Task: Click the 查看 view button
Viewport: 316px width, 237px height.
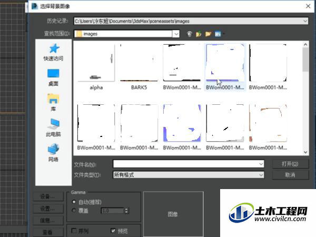Action: (48, 232)
